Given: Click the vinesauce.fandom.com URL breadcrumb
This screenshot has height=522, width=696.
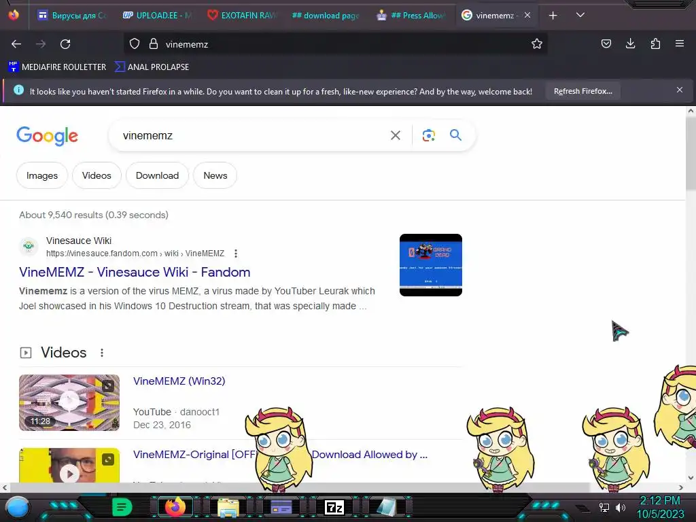Looking at the screenshot, I should click(x=135, y=254).
